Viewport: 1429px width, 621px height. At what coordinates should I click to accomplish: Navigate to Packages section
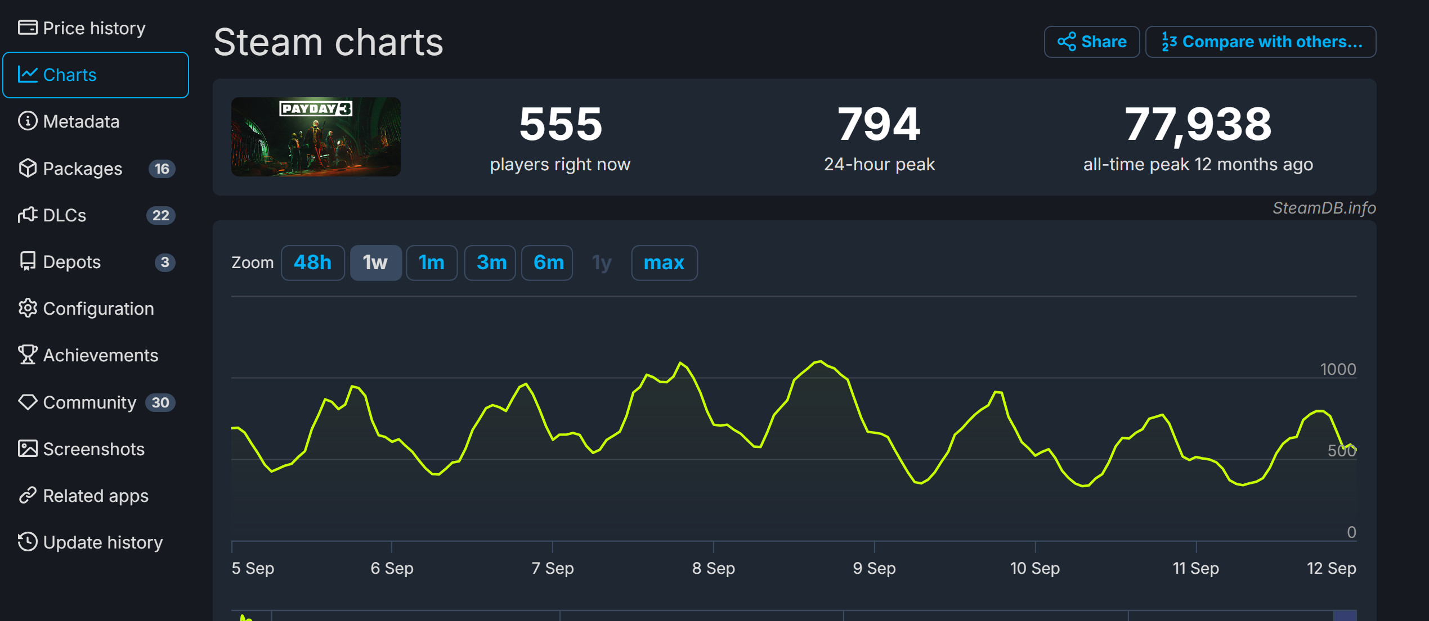click(81, 169)
